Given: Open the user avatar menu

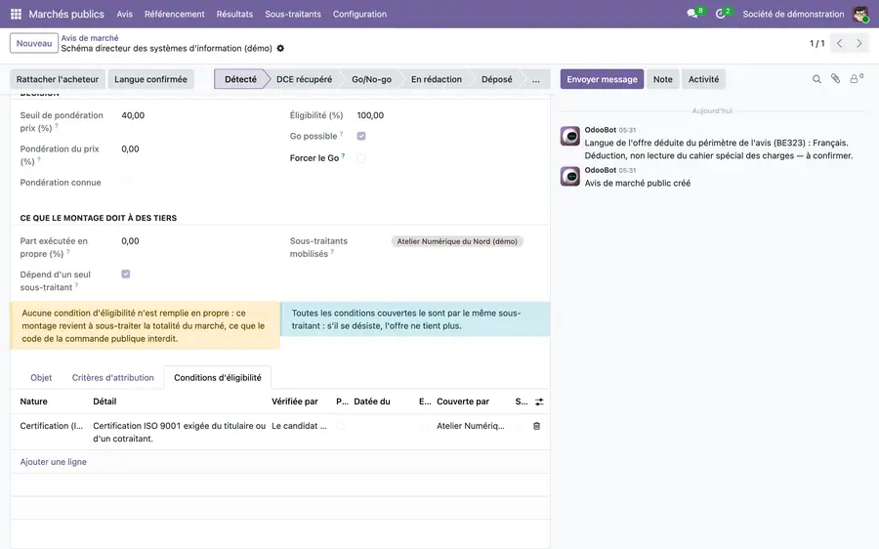Looking at the screenshot, I should pos(860,14).
